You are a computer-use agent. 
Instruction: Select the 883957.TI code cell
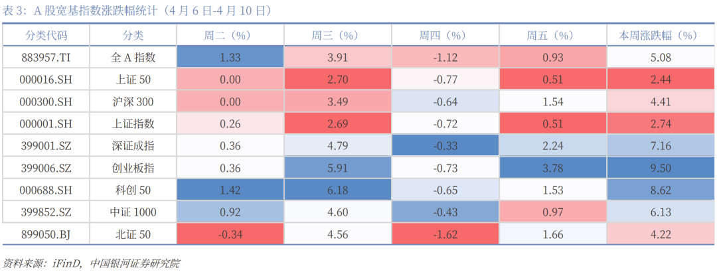tap(46, 57)
